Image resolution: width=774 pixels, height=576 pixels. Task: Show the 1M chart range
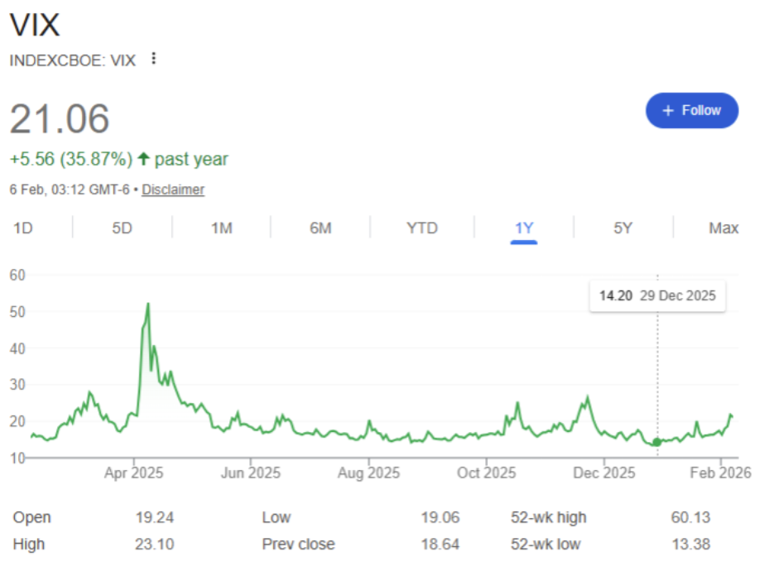pyautogui.click(x=221, y=228)
